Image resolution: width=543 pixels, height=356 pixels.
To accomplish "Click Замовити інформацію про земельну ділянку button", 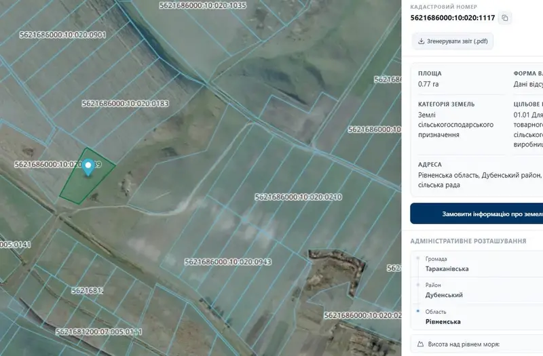I will [476, 214].
